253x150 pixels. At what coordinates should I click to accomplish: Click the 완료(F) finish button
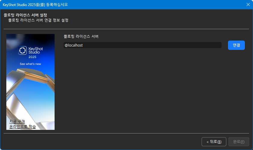(x=239, y=142)
